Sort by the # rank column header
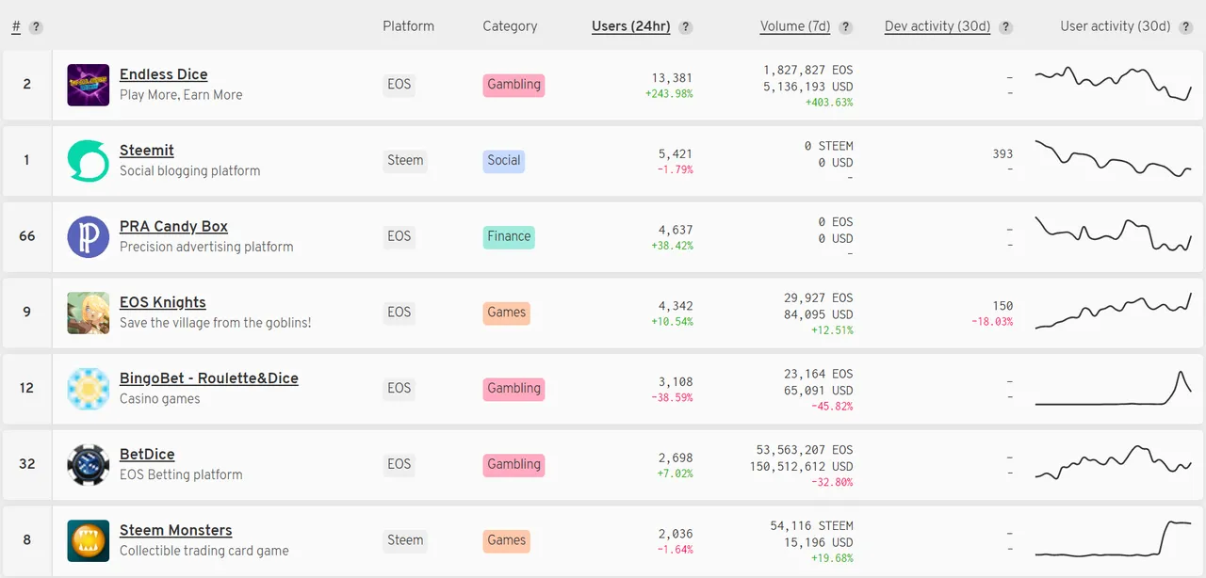 (x=16, y=26)
